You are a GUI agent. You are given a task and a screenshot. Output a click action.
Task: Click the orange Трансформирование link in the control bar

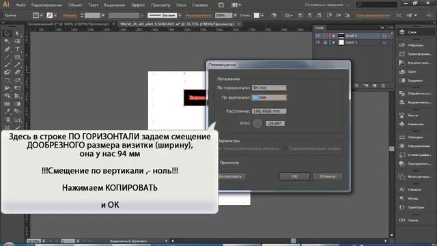click(x=373, y=15)
